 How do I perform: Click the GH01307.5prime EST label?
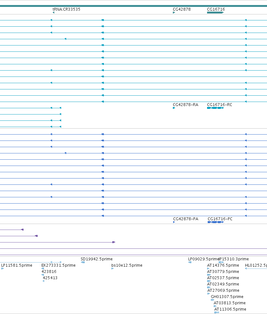tap(227, 296)
